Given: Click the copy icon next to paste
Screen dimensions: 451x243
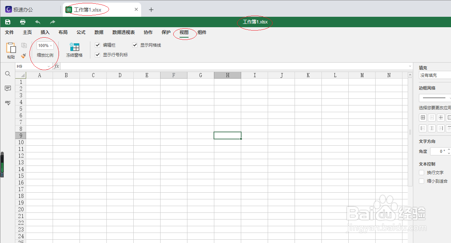Looking at the screenshot, I should click(x=23, y=45).
